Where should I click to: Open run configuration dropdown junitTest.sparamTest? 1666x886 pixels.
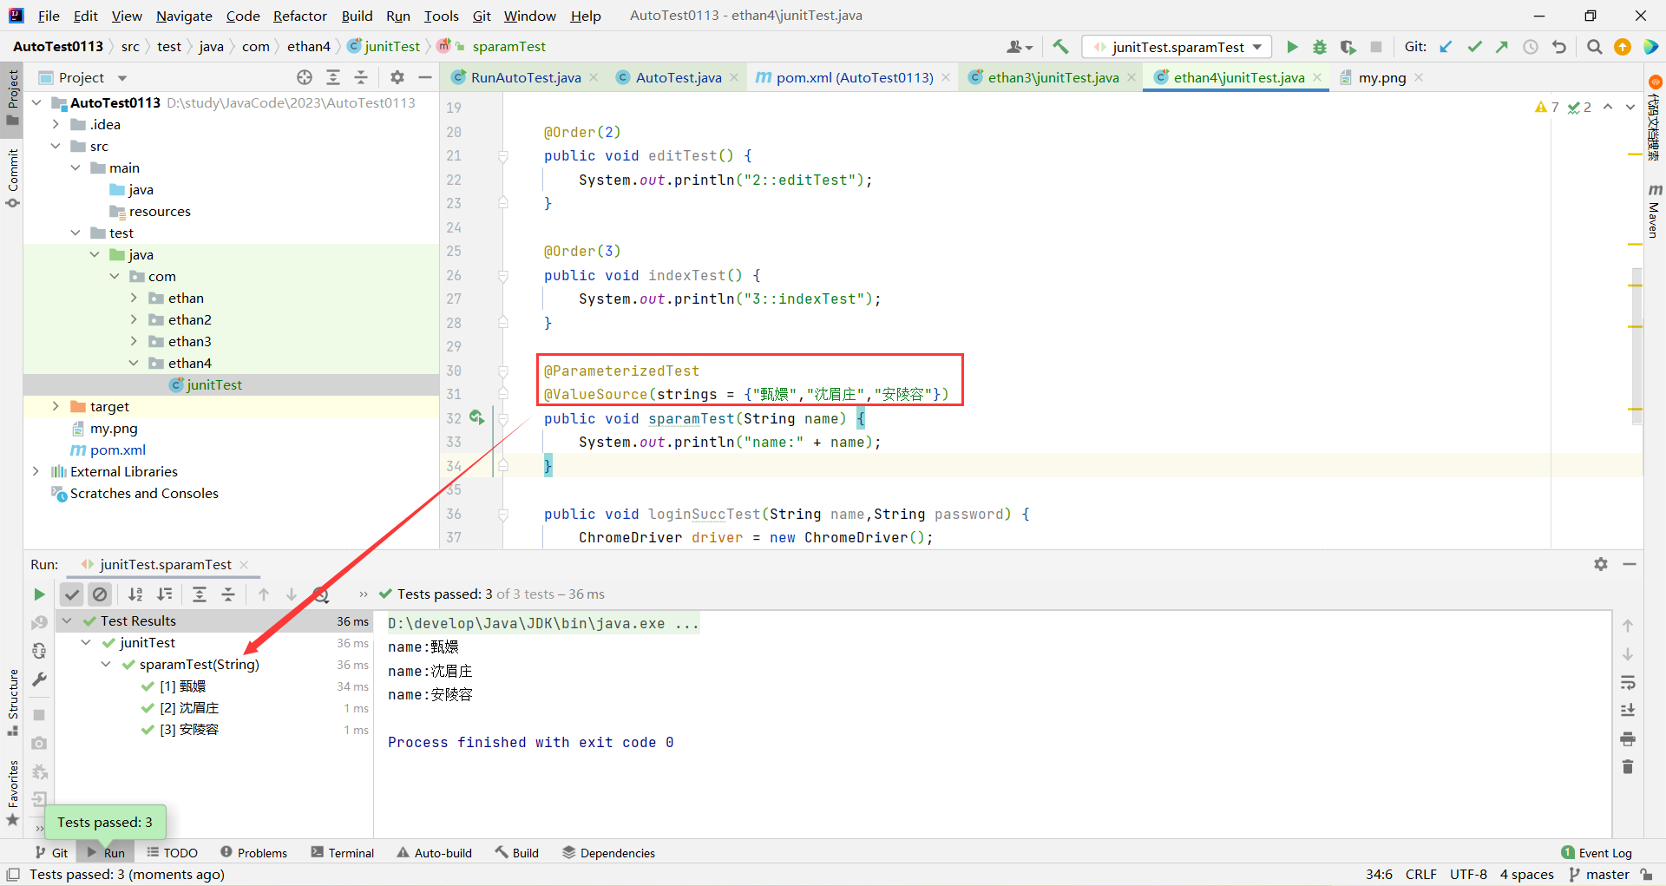[1177, 47]
